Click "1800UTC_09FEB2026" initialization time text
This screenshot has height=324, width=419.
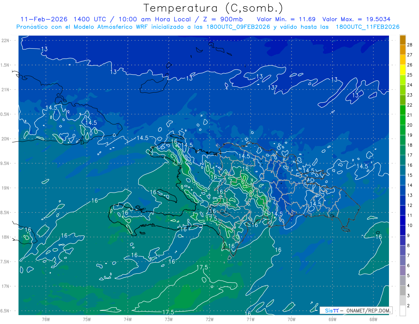[x=238, y=27]
